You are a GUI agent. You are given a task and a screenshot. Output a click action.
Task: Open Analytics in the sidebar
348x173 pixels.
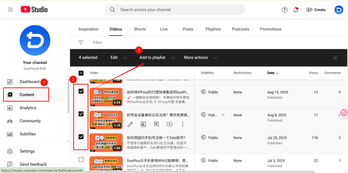[28, 108]
